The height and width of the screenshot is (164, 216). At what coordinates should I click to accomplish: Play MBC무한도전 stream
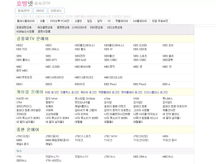[x=24, y=77]
